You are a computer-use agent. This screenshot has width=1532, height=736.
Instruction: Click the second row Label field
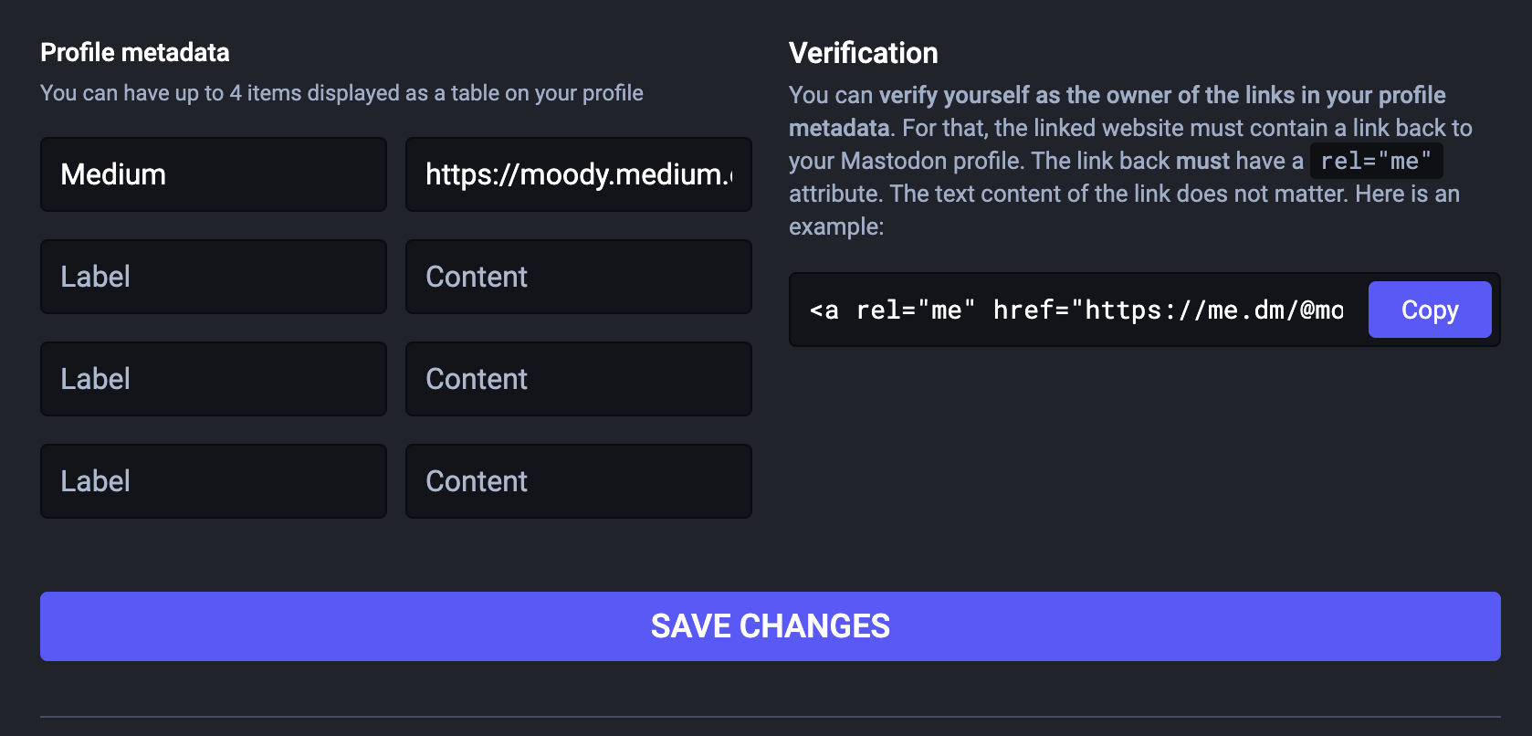(214, 277)
